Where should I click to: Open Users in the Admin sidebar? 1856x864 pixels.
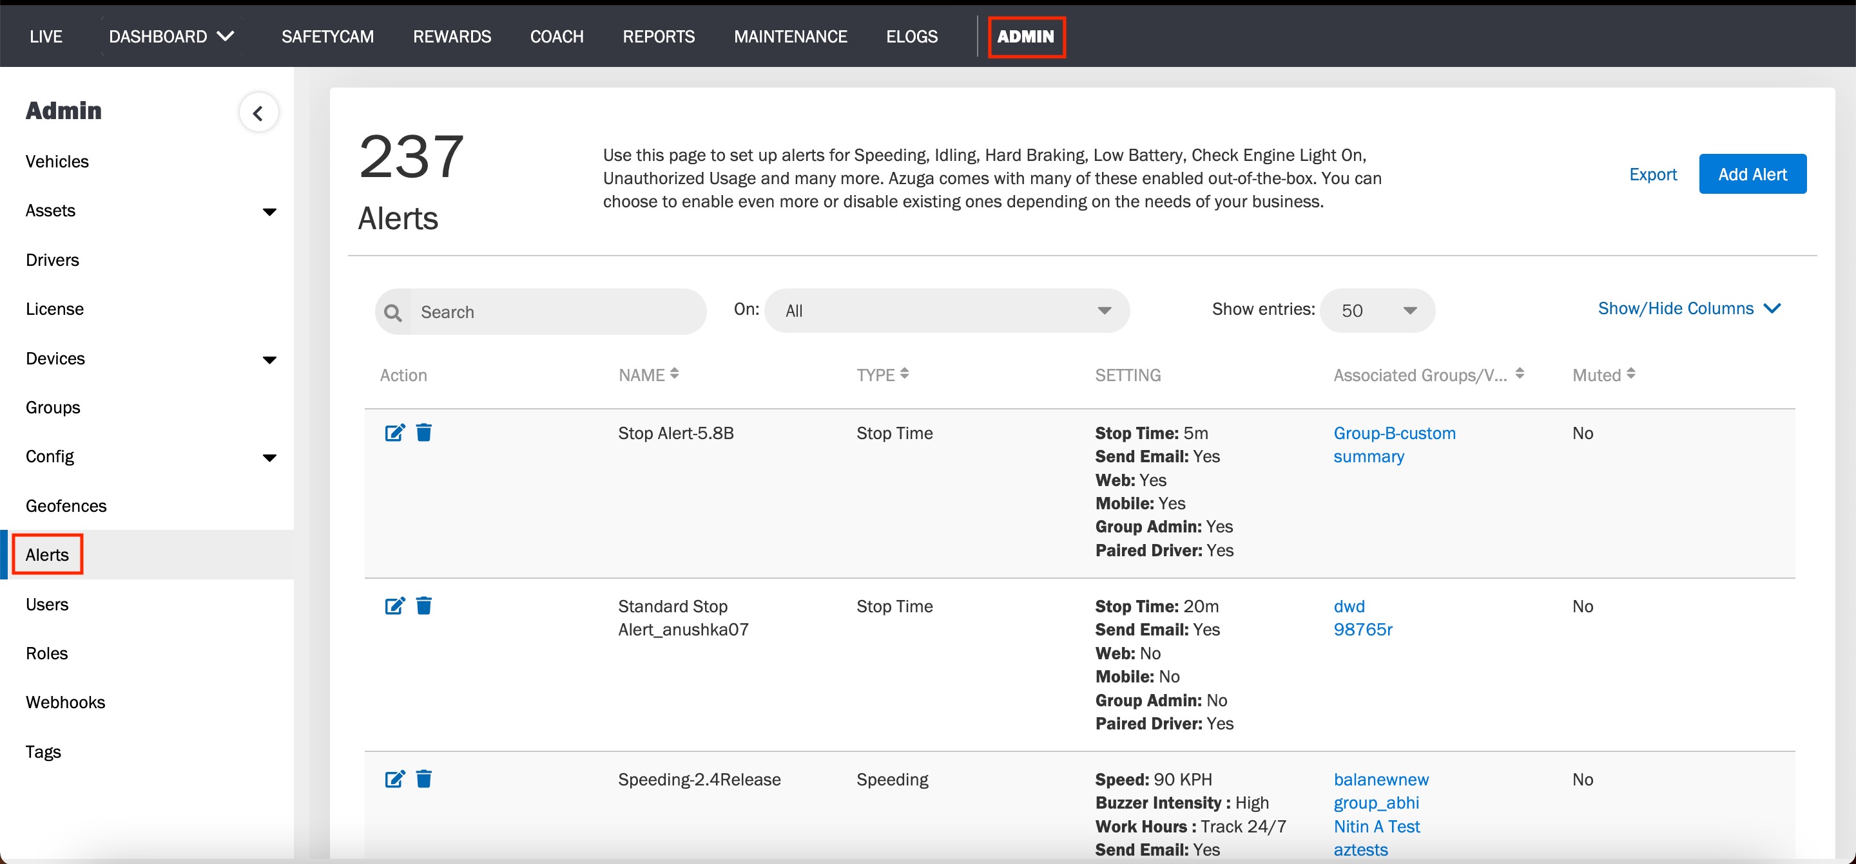pos(47,604)
